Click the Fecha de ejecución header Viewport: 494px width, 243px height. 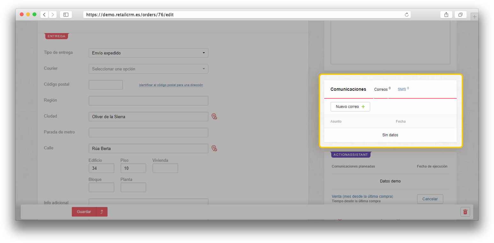click(x=432, y=167)
